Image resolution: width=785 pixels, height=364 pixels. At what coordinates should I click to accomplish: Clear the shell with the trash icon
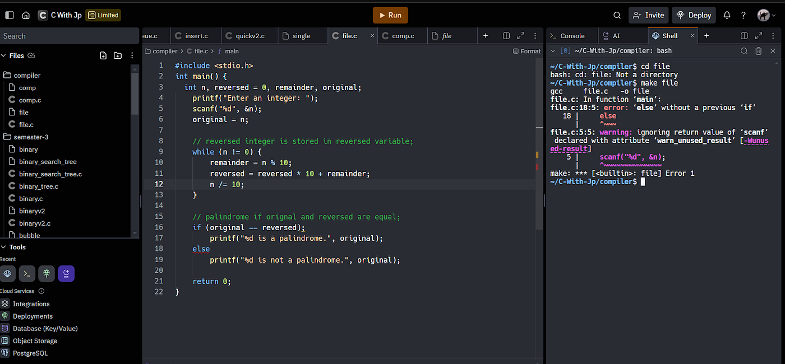click(759, 51)
